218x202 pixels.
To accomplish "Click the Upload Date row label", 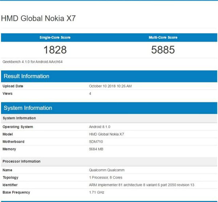I will (x=14, y=86).
